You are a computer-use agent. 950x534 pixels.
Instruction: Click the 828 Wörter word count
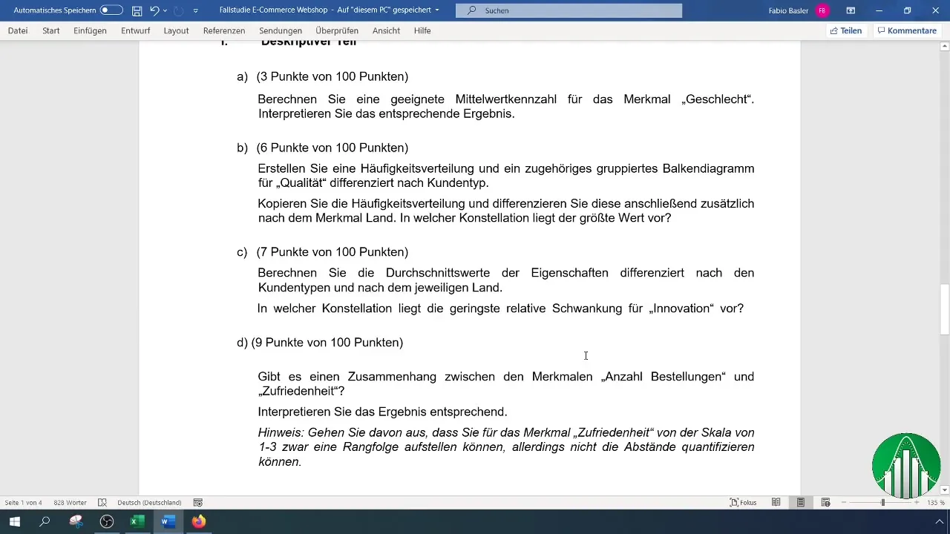(x=70, y=503)
